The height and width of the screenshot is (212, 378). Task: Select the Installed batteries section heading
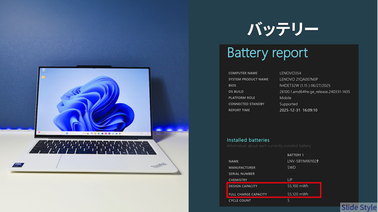pyautogui.click(x=248, y=140)
